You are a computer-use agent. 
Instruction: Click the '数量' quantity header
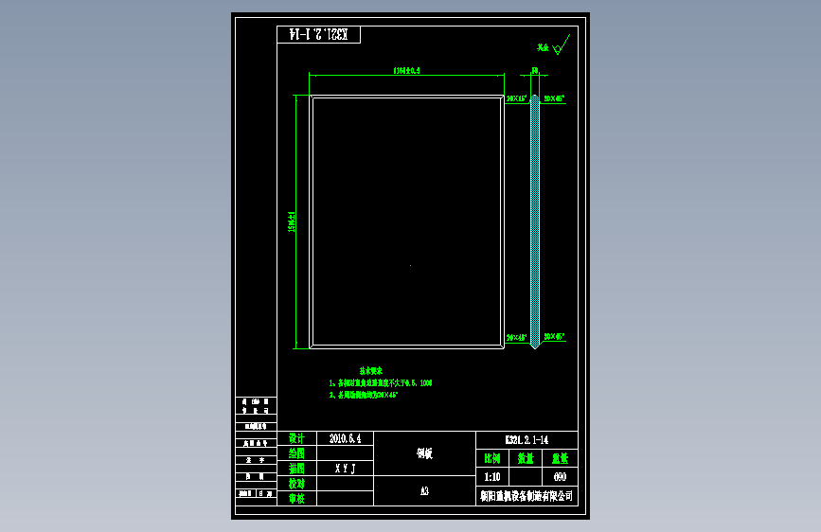(526, 459)
